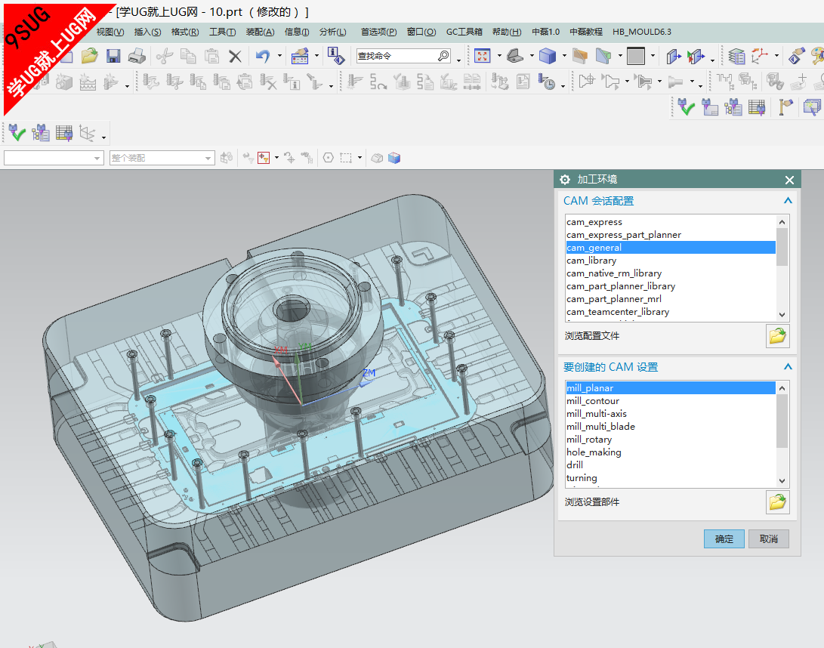Open the empty type filter combo box
824x648 pixels.
click(54, 158)
